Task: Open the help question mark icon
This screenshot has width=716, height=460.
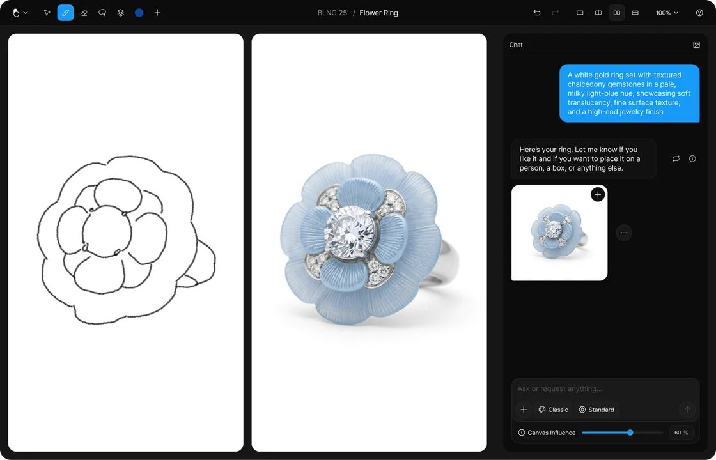Action: [x=699, y=13]
